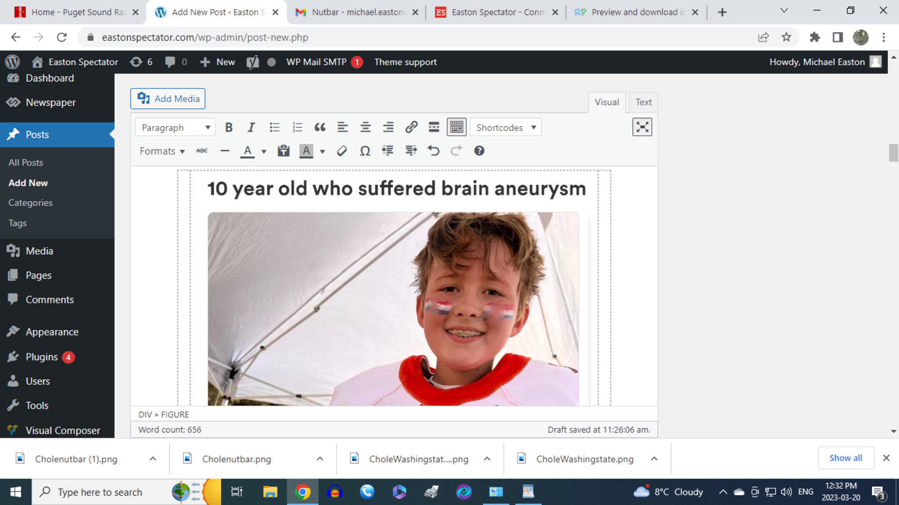Click the insert link icon
The width and height of the screenshot is (899, 505).
411,128
